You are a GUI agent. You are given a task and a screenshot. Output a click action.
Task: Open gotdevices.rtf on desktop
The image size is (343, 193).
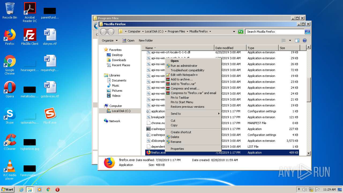click(50, 90)
